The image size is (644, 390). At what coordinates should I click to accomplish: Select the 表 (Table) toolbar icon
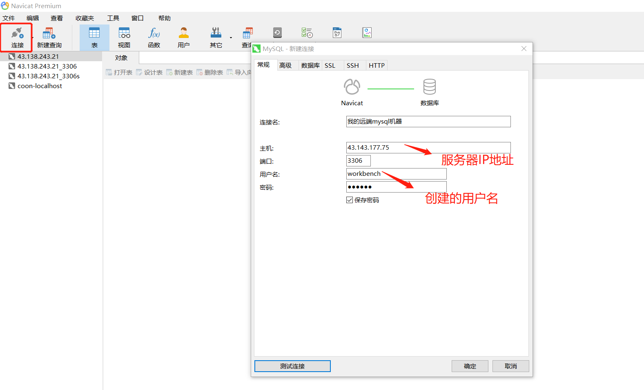pyautogui.click(x=94, y=33)
